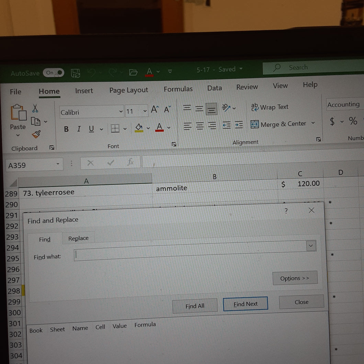Click Increase Font Size icon

coord(155,109)
